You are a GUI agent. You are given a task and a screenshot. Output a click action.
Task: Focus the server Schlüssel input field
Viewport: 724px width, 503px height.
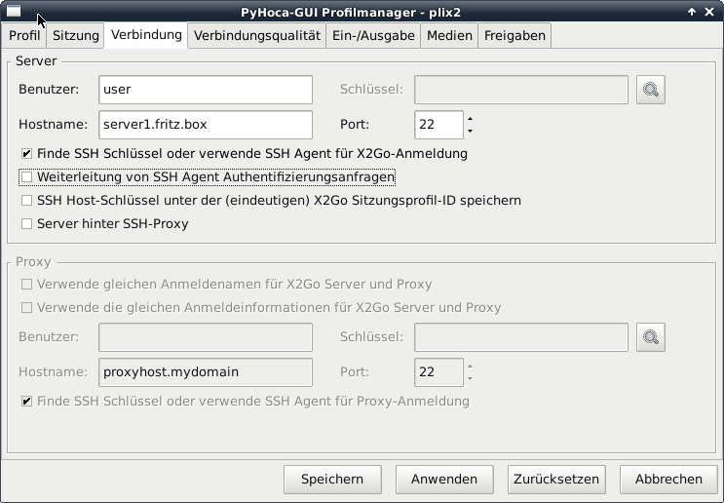[x=521, y=90]
